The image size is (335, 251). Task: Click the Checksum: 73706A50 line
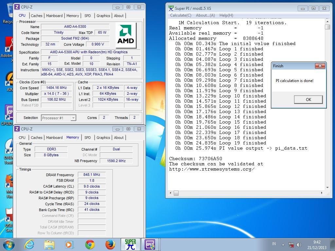196,159
